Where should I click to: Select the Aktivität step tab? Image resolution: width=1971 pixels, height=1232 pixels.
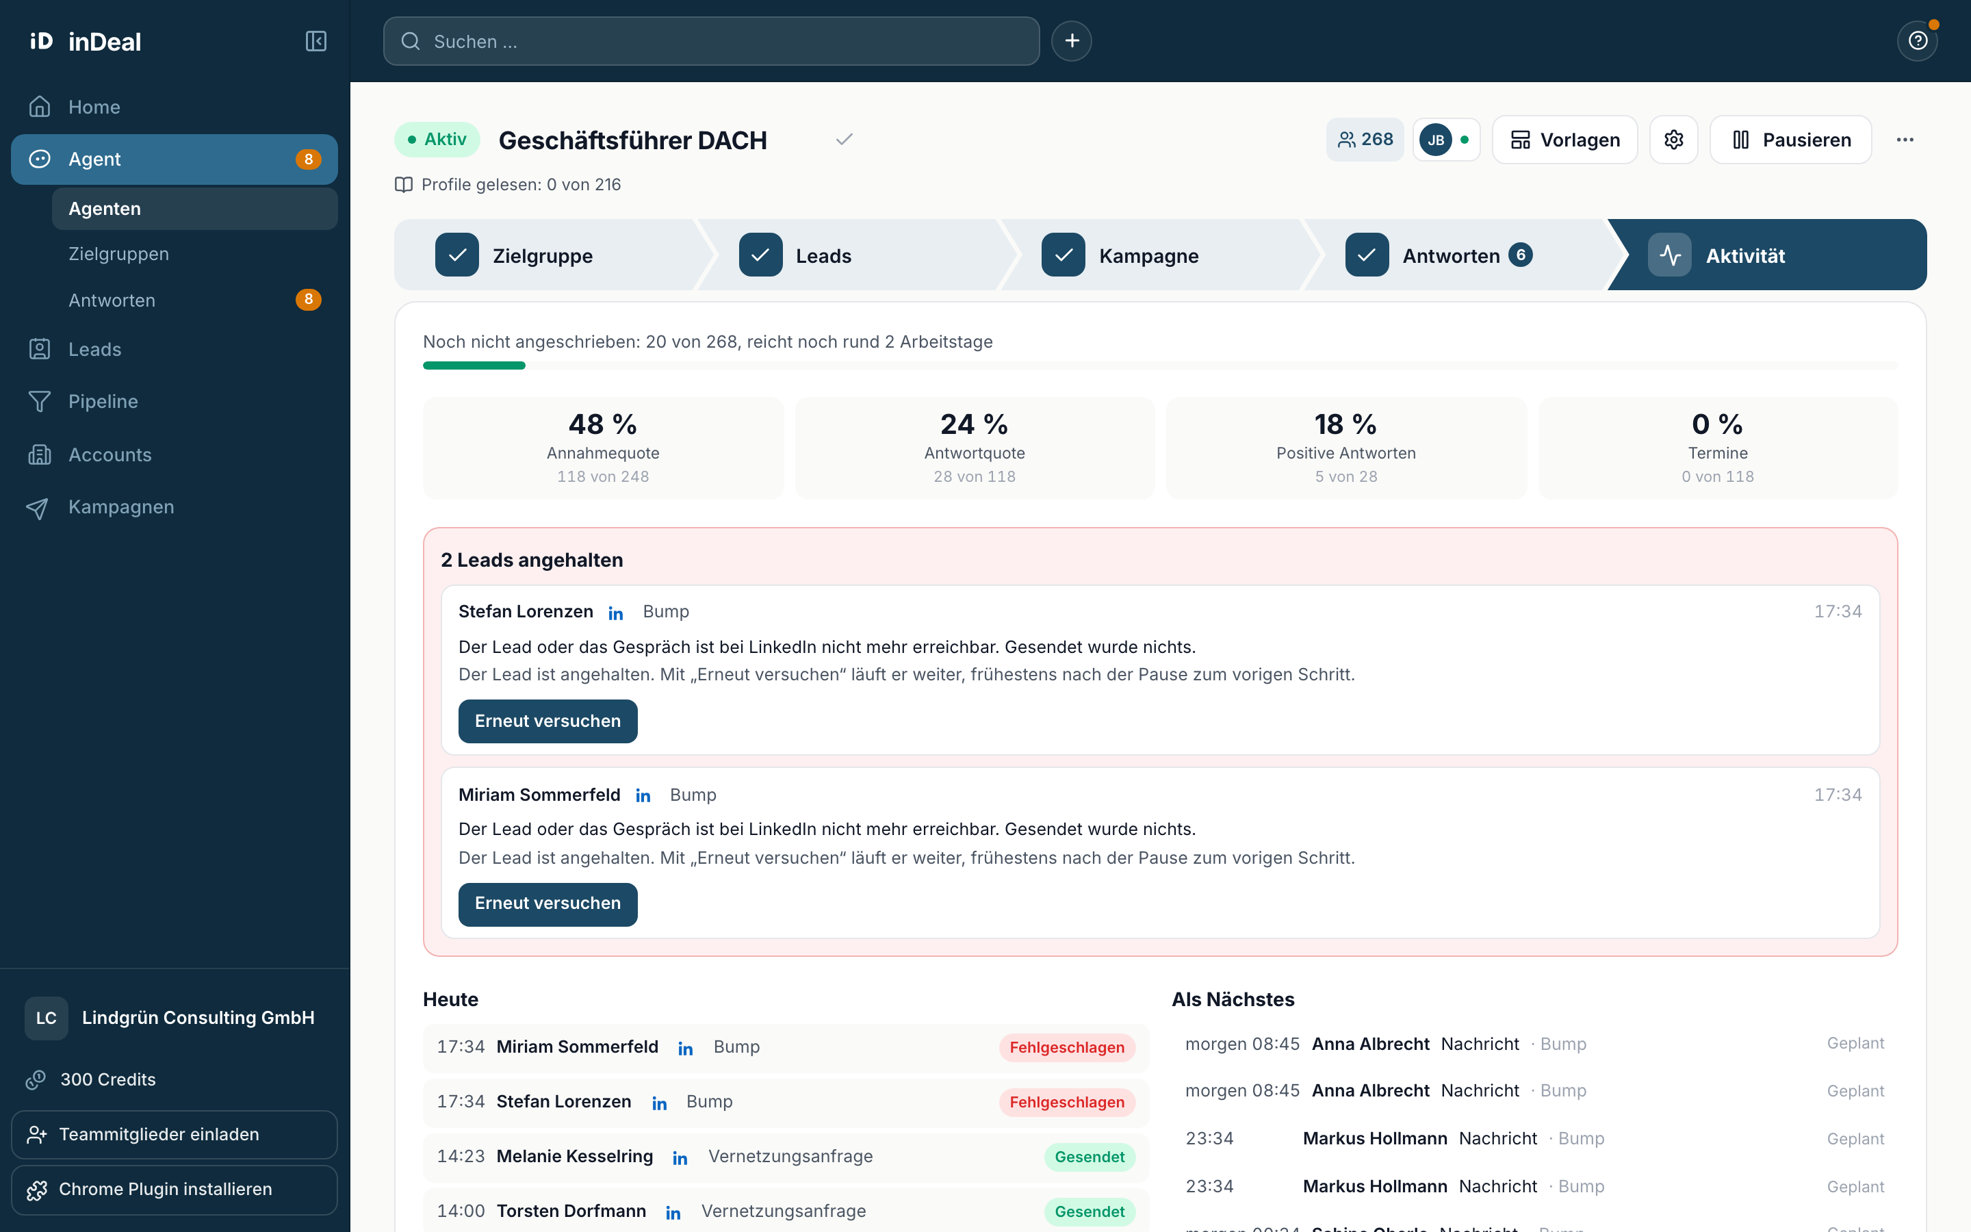1767,255
